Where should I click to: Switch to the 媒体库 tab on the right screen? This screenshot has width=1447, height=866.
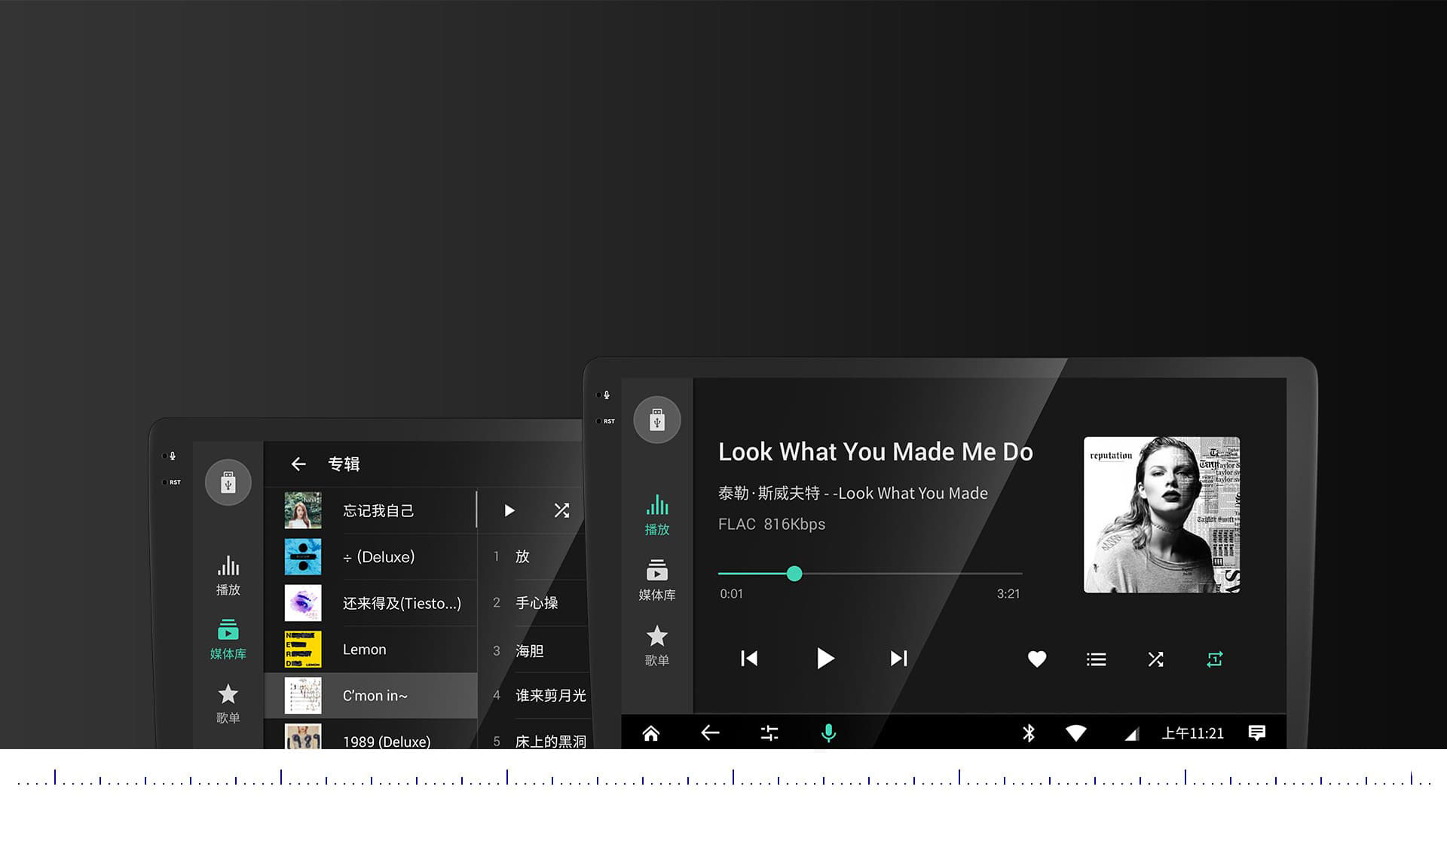click(656, 580)
